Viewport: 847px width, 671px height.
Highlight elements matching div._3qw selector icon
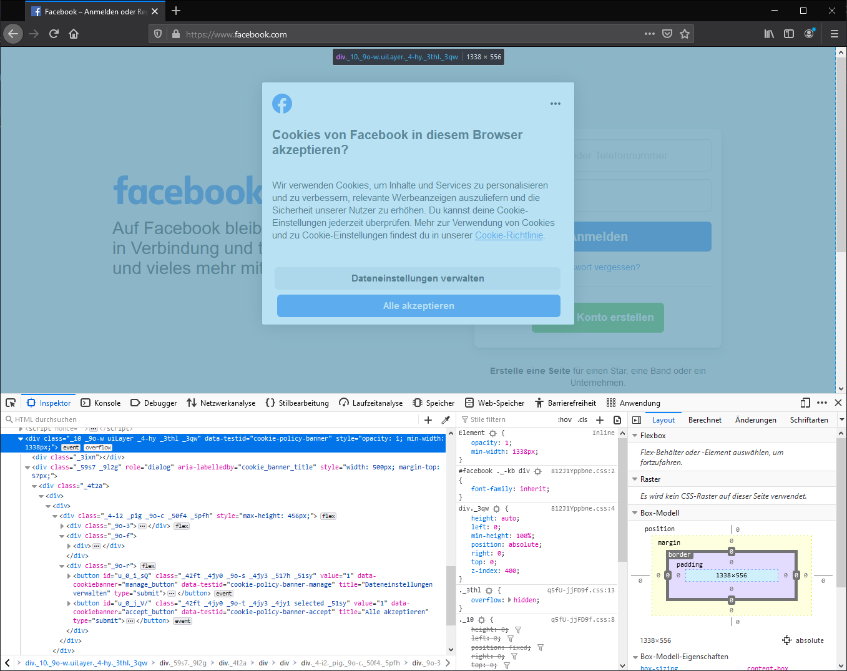point(497,509)
